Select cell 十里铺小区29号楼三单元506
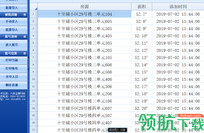204x133 pixels. [x=84, y=72]
